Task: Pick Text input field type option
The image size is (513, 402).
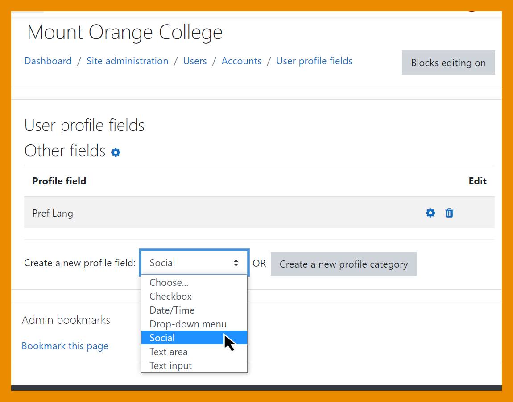Action: pyautogui.click(x=170, y=365)
